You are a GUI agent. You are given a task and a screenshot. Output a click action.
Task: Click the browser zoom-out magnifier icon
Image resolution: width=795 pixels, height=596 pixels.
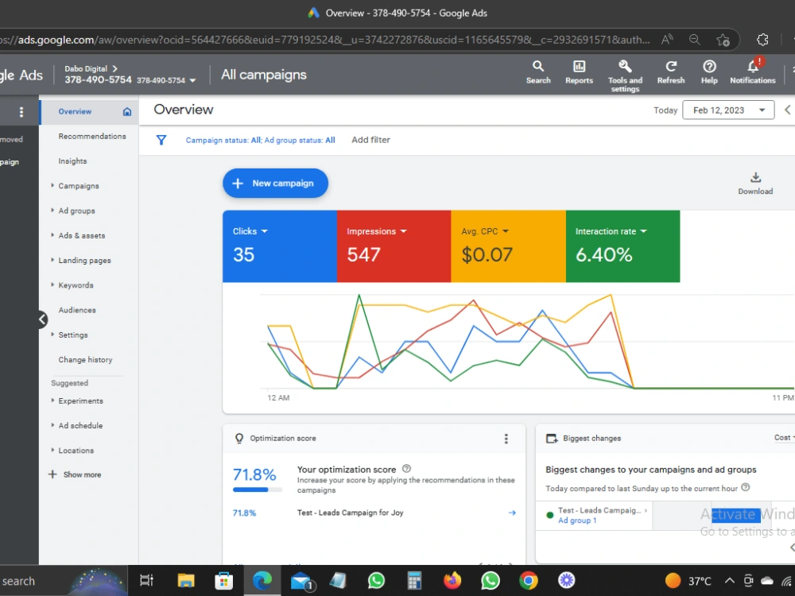click(695, 40)
